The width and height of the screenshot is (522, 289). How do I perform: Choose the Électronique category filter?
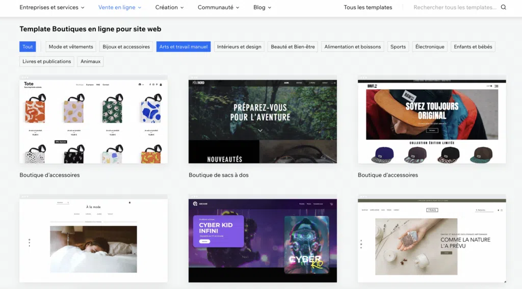click(x=430, y=47)
